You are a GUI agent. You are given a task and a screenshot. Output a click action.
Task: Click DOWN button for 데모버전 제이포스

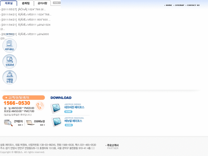(68, 112)
